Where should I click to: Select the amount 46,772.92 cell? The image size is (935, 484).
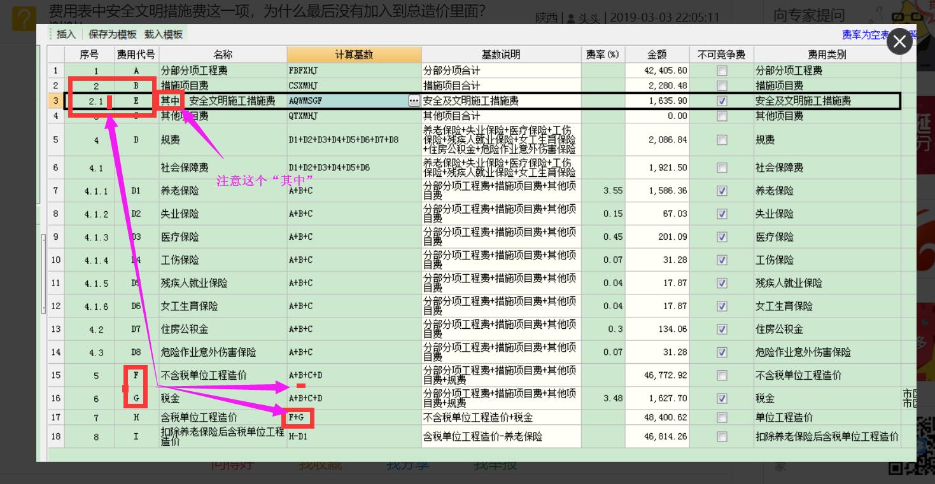(657, 375)
